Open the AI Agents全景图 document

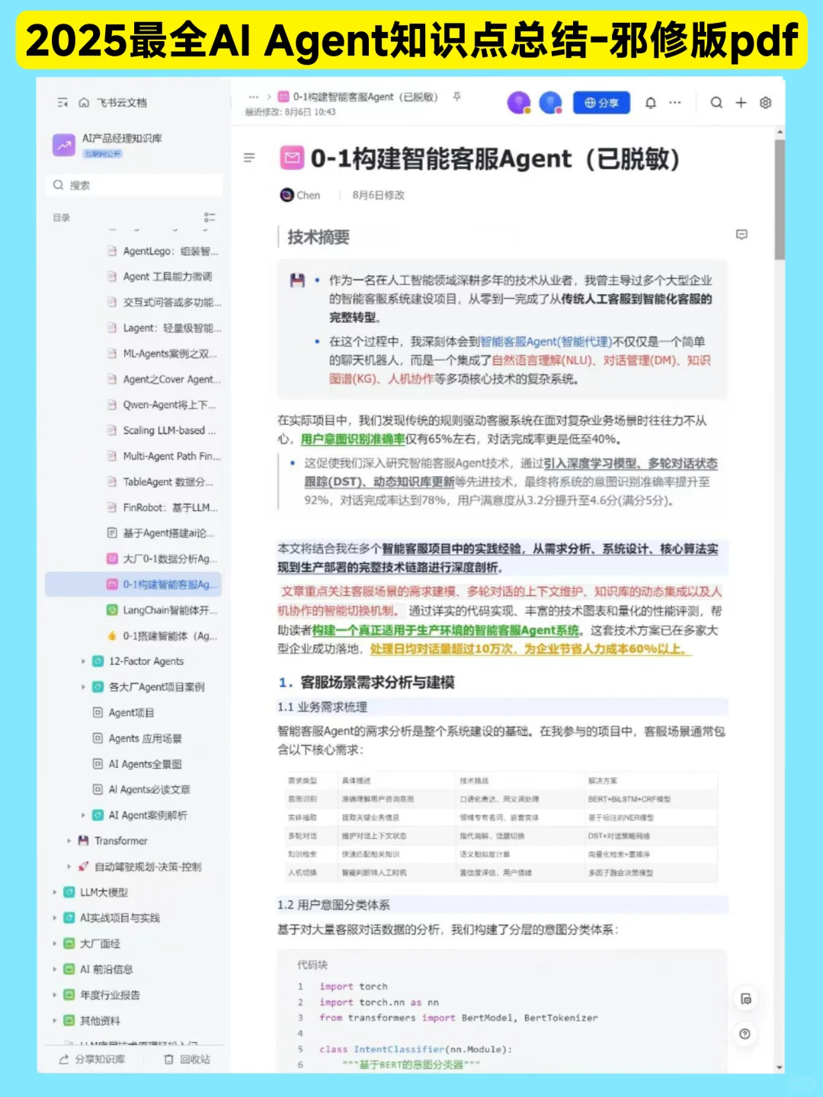coord(137,764)
